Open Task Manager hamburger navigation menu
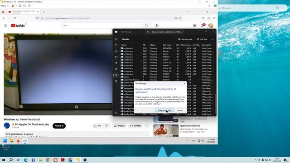Viewport: 290px width, 163px height. point(116,39)
